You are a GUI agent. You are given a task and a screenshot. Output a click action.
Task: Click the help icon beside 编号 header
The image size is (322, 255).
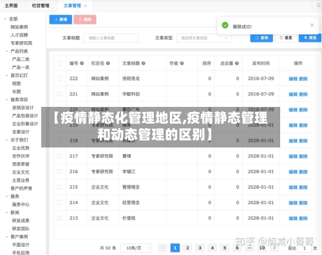[x=82, y=63]
